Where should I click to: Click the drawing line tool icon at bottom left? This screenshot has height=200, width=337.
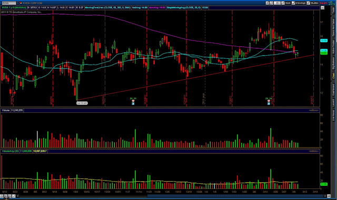point(14,196)
